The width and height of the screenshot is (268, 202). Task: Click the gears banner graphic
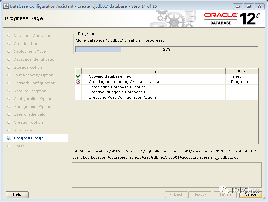(173, 19)
